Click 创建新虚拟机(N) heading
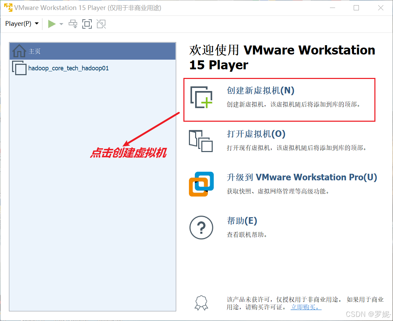The image size is (393, 321). (x=260, y=90)
